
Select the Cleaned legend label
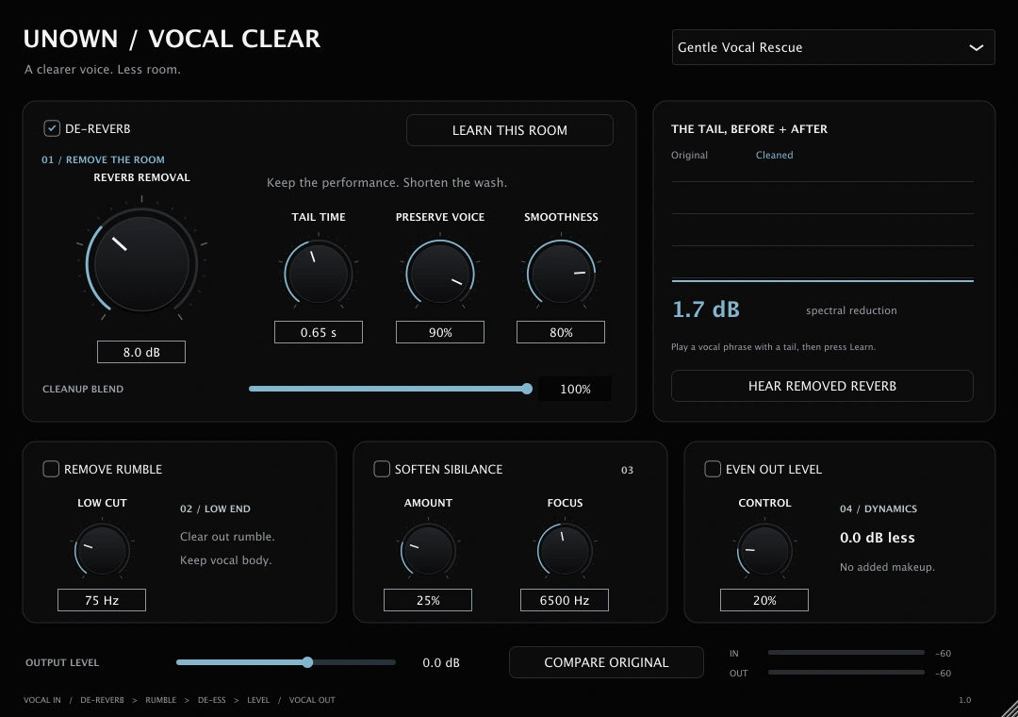(x=774, y=155)
